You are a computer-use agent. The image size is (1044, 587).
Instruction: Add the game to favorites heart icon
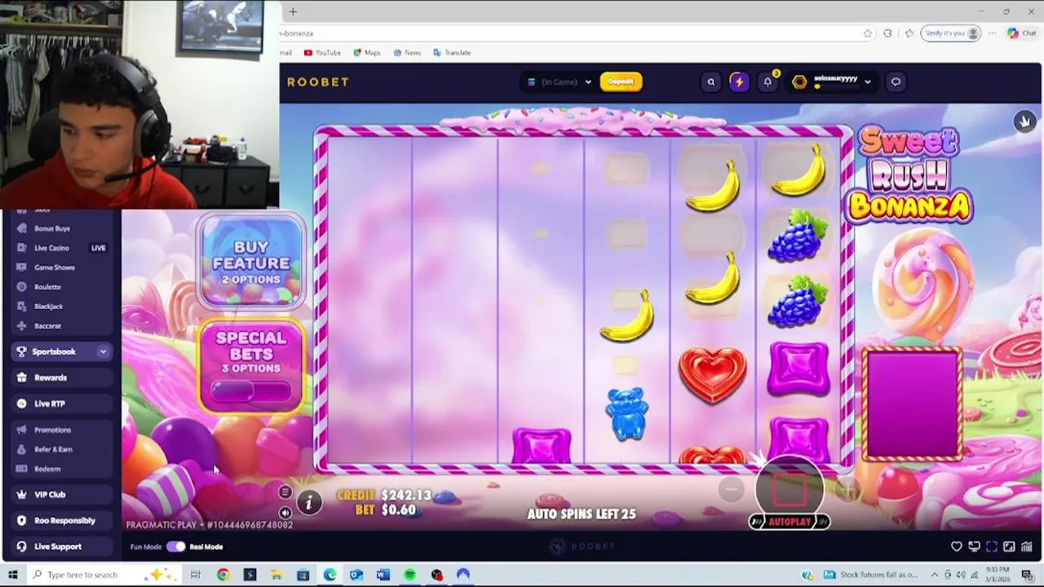(957, 547)
